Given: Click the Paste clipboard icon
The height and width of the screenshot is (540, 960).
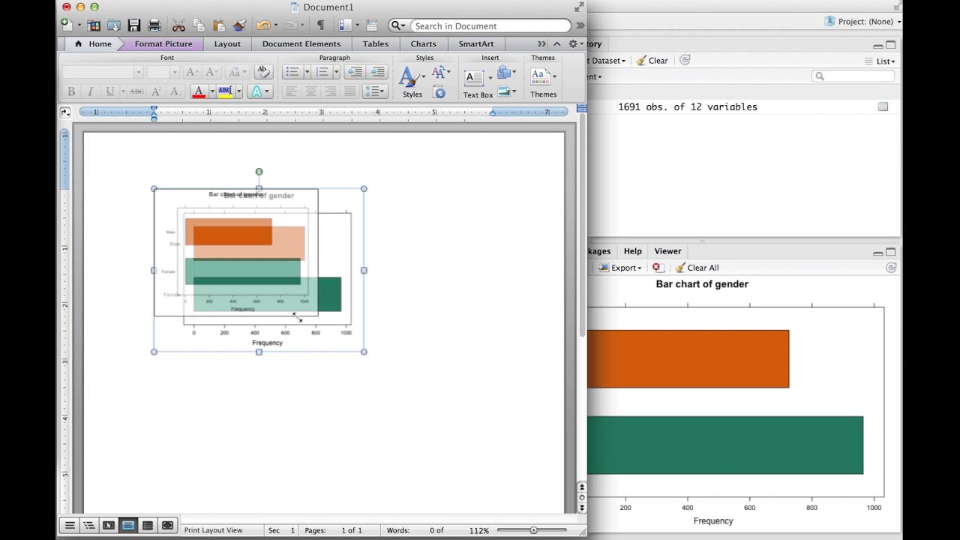Looking at the screenshot, I should pos(218,25).
